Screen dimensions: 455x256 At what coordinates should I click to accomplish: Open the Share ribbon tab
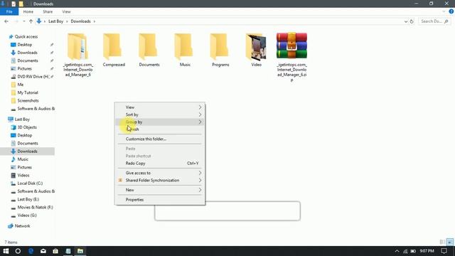coord(48,11)
